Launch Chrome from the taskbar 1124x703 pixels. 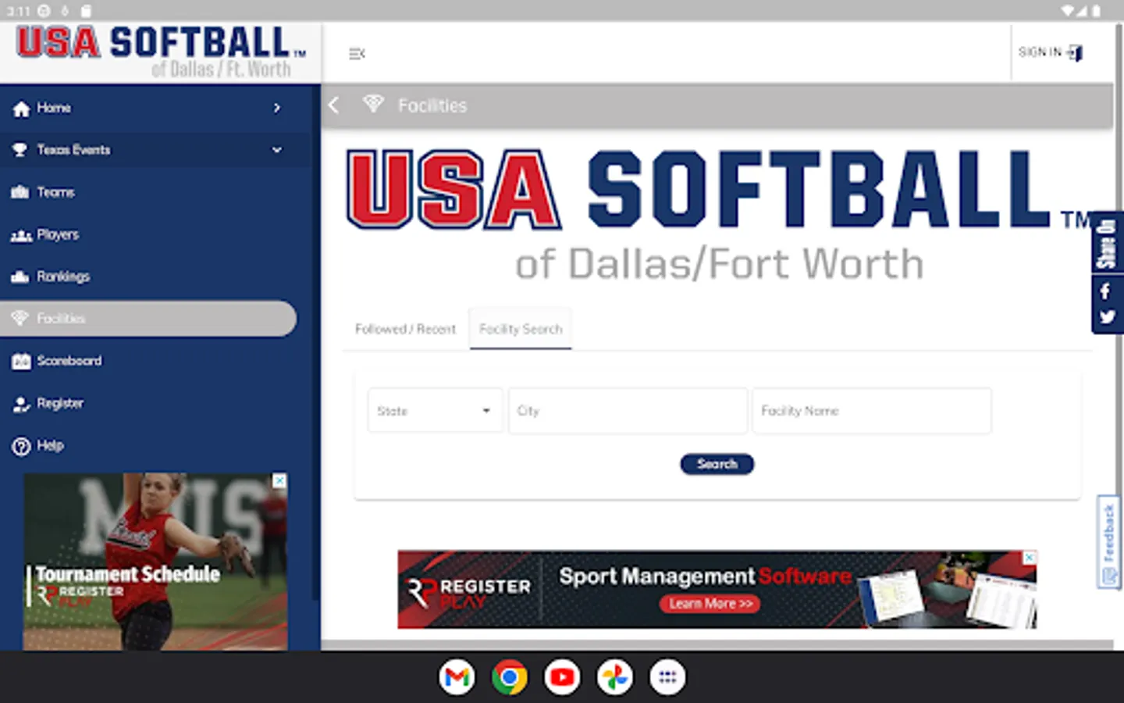point(510,677)
